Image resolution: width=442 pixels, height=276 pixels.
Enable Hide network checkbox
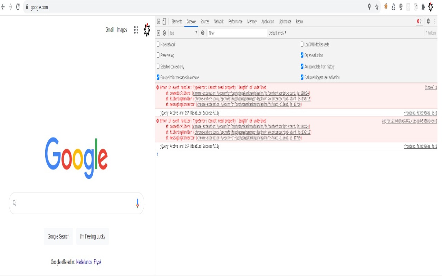point(158,44)
